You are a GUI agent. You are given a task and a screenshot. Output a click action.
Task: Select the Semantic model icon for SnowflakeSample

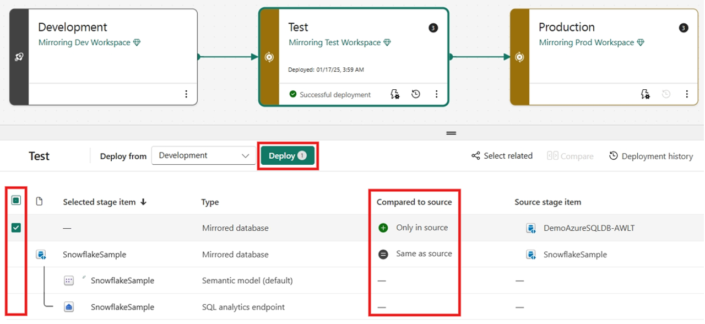69,280
